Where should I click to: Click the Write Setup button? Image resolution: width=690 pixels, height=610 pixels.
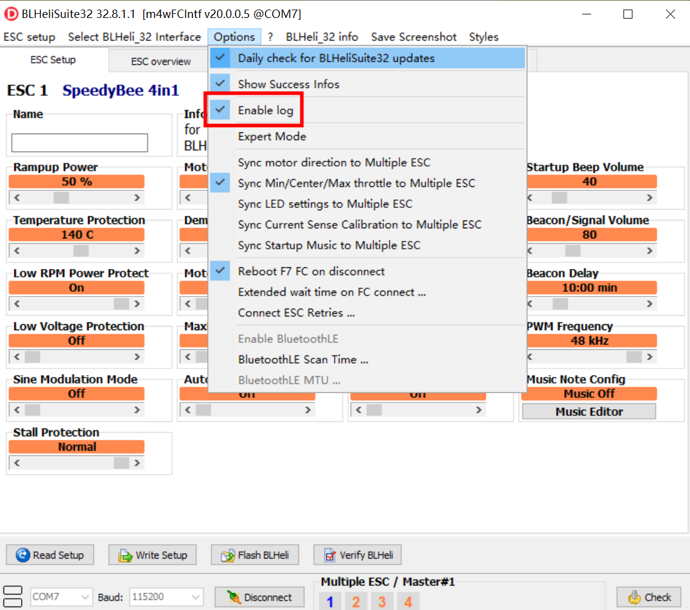153,555
